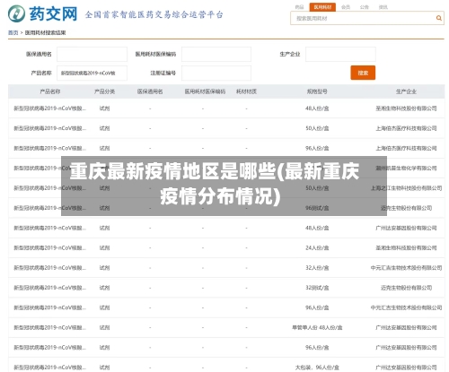Screen dimensions: 449x372
Task: Open product name in 单管单人份 48人份/盒 row
Action: pos(49,327)
